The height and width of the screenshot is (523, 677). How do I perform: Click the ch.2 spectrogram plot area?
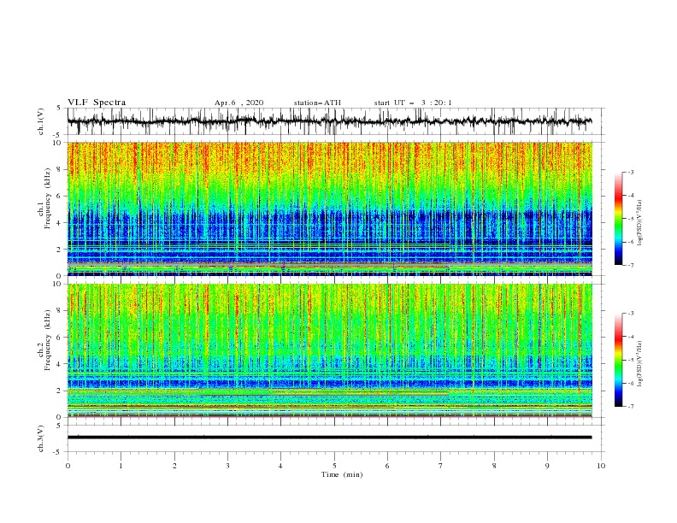(329, 350)
